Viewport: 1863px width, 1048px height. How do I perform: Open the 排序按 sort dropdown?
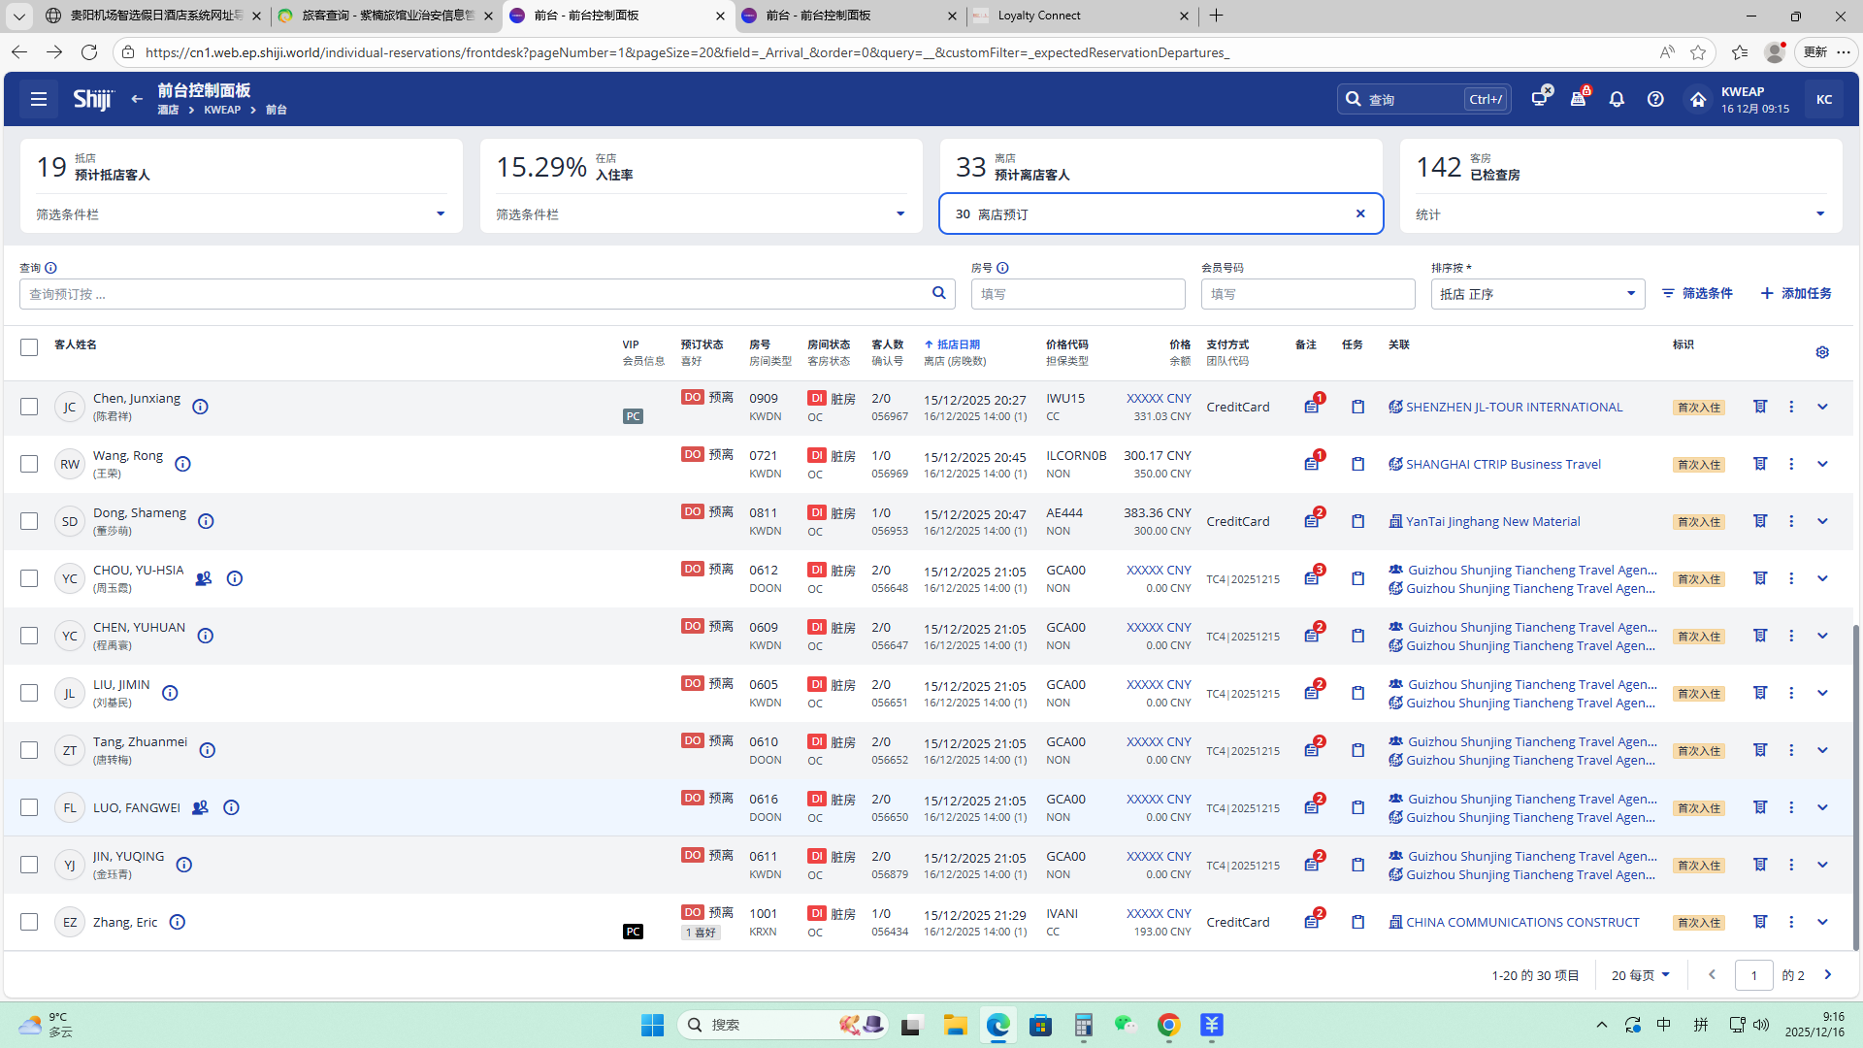[x=1537, y=294]
